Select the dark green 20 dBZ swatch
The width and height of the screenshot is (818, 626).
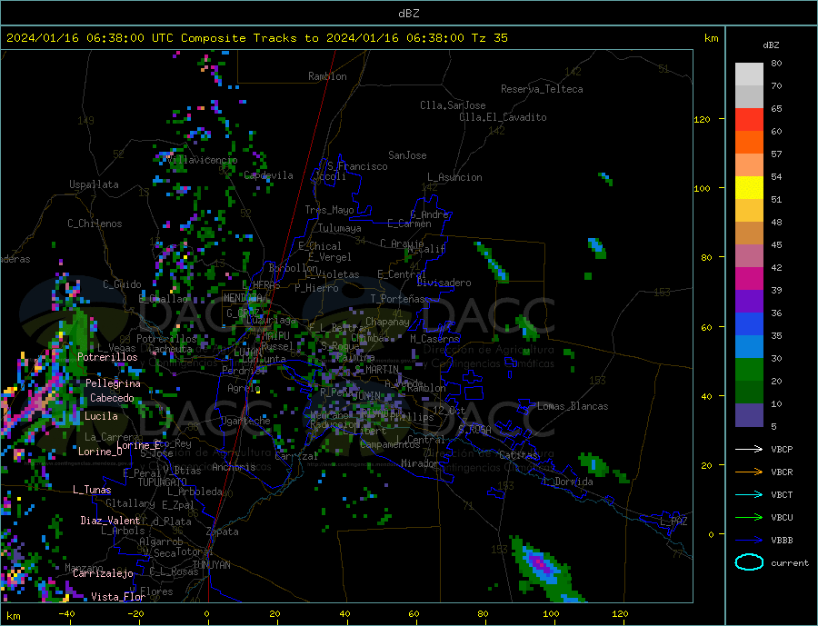[749, 392]
